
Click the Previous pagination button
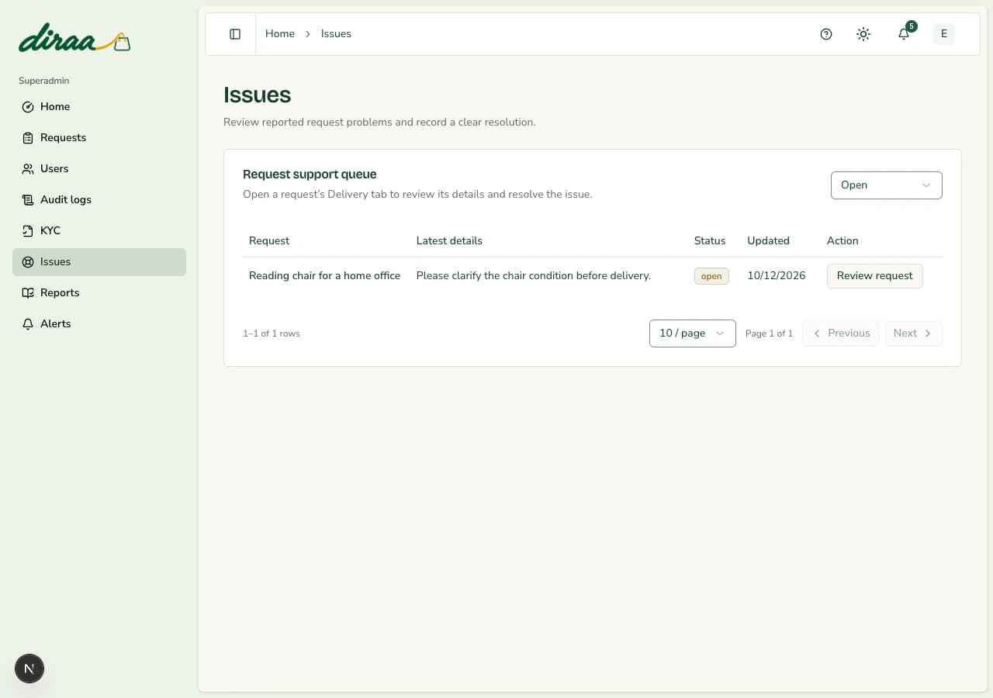pos(841,333)
